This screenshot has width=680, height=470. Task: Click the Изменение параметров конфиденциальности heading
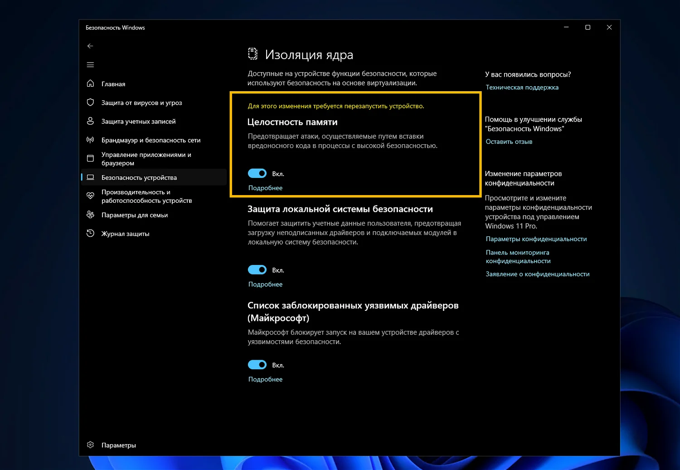[523, 178]
